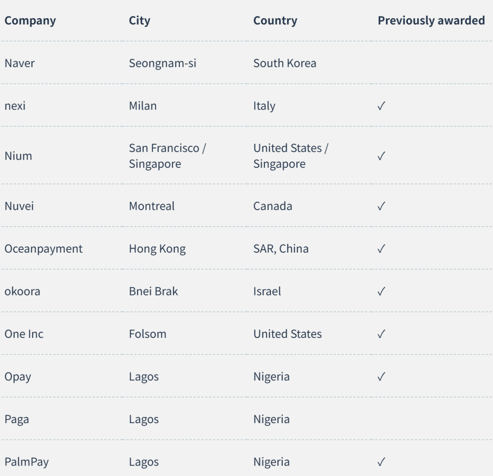Click the checkmark in the Nium row
Screen dimensions: 493x476
381,156
